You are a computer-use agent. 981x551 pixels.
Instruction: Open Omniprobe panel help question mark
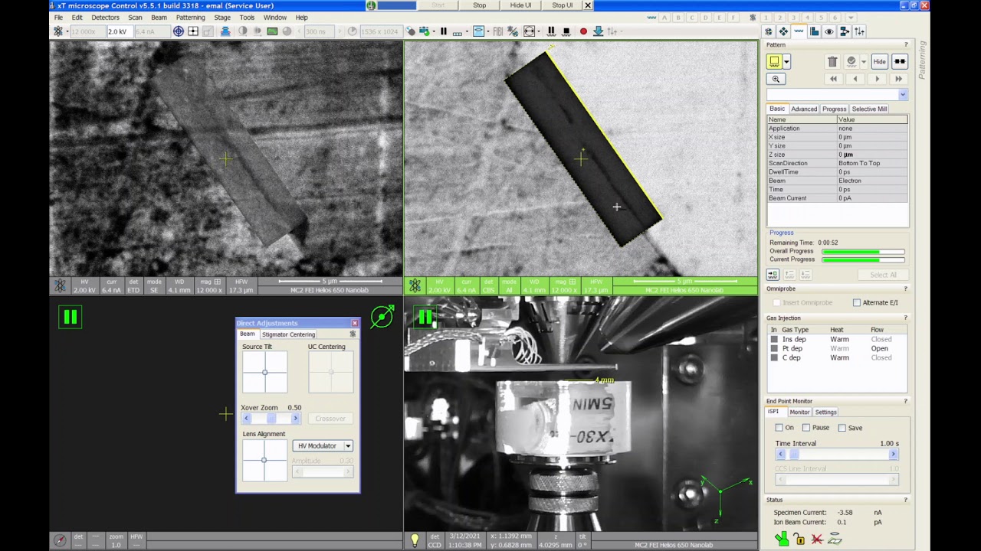(906, 289)
